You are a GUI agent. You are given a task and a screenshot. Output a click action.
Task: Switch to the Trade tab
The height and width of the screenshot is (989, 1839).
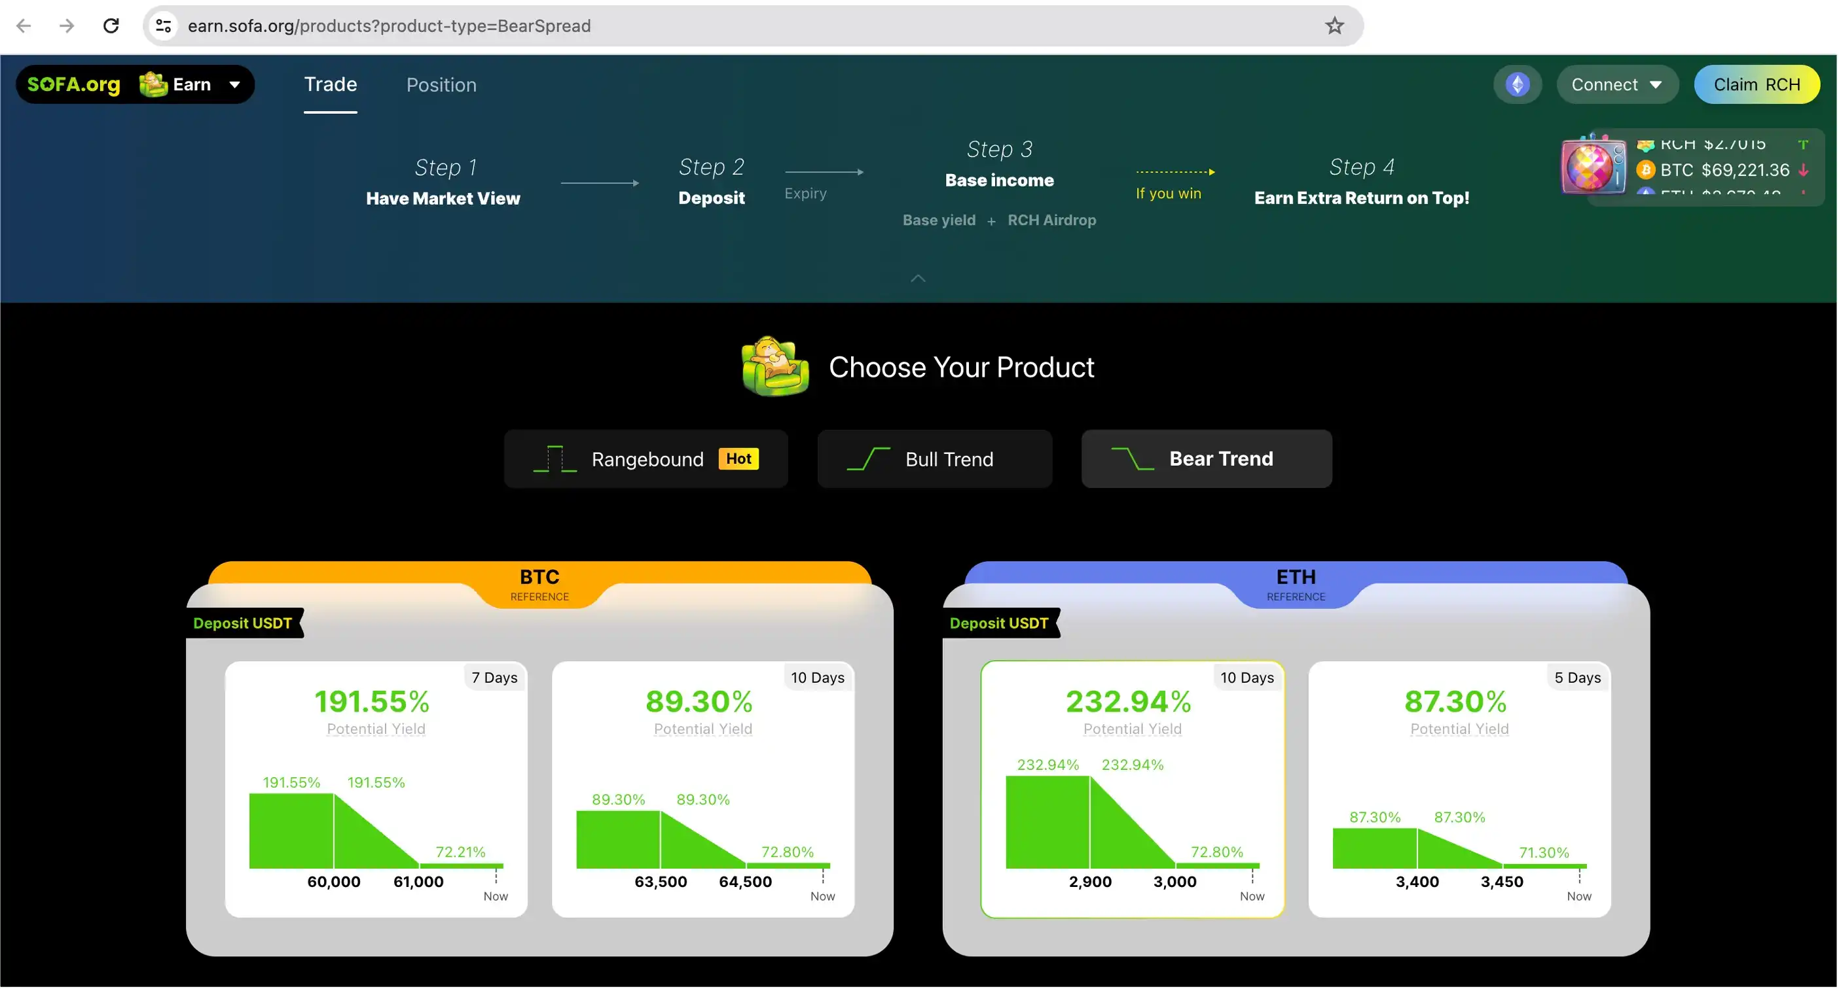pyautogui.click(x=331, y=84)
